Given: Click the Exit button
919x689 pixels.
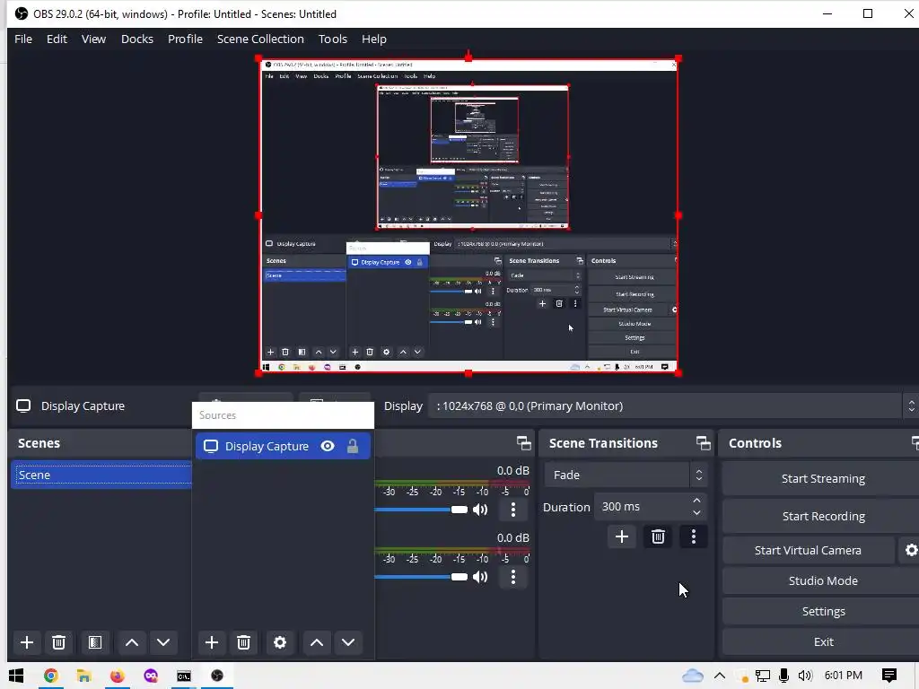Looking at the screenshot, I should [x=823, y=641].
